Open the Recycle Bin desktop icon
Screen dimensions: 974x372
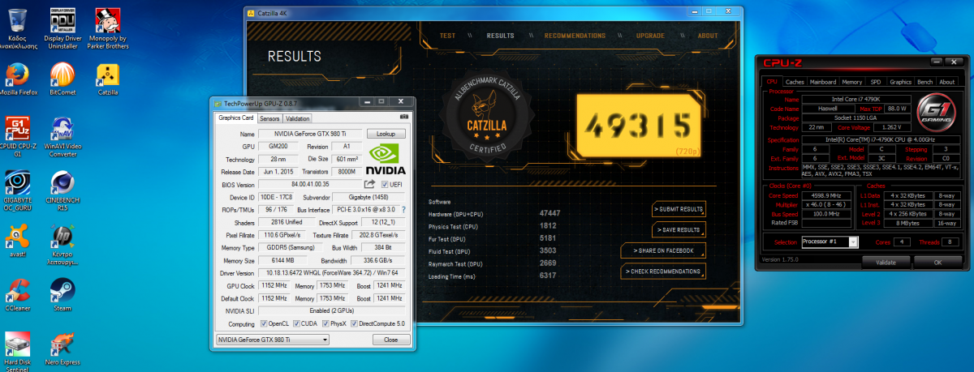[18, 26]
